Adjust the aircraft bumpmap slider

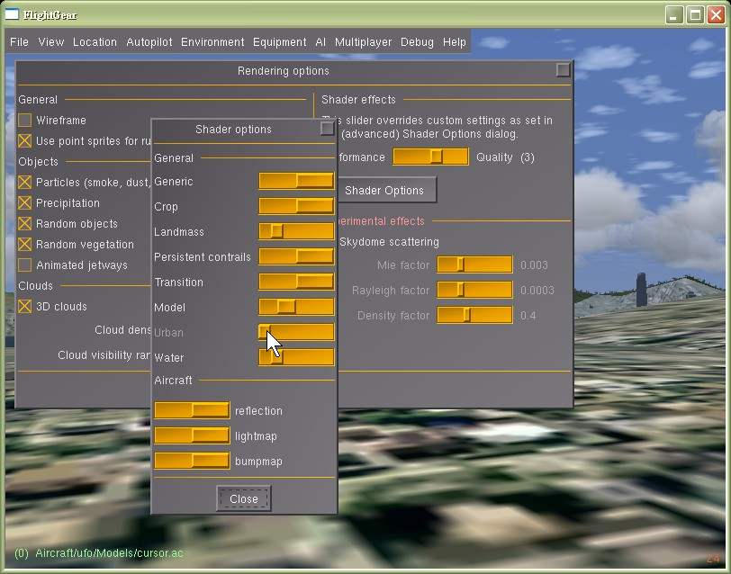[x=192, y=461]
